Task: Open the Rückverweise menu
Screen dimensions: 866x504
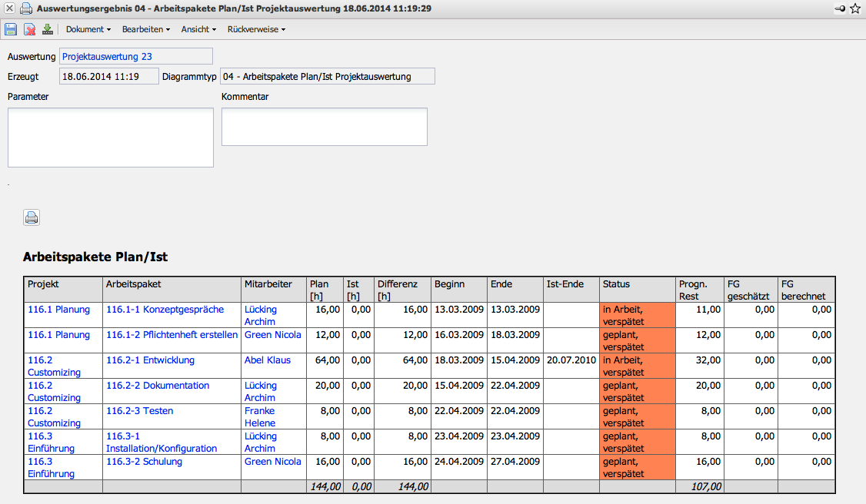Action: pos(256,29)
